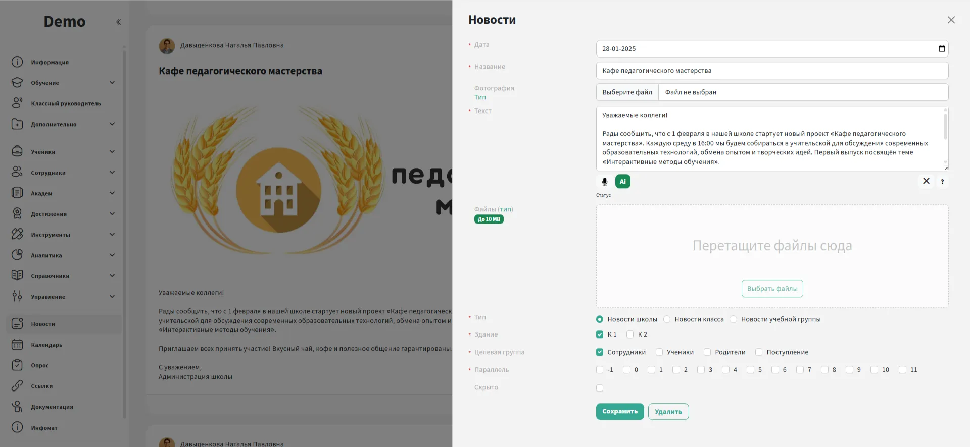Click the microphone dictation icon

604,182
